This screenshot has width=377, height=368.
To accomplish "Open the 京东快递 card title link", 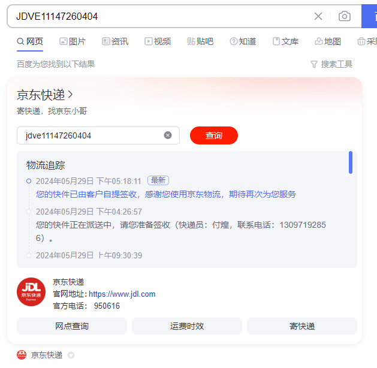I will click(x=44, y=95).
